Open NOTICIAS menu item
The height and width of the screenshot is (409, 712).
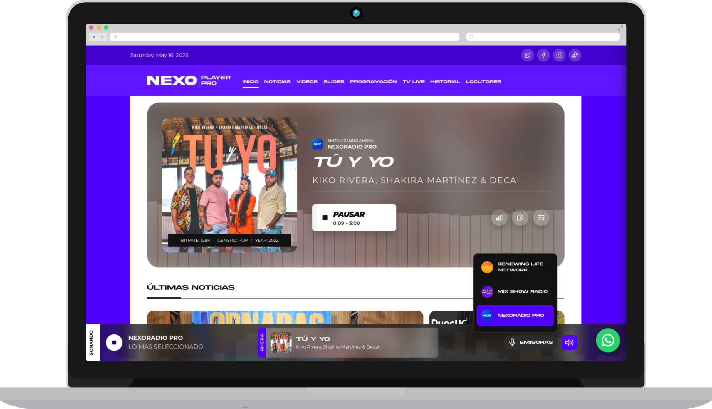[277, 81]
